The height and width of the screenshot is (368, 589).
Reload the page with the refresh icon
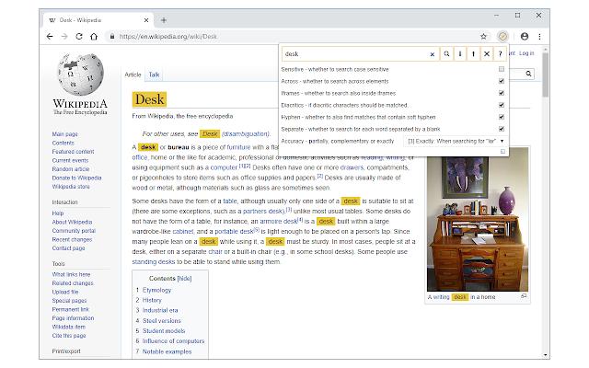pos(79,37)
